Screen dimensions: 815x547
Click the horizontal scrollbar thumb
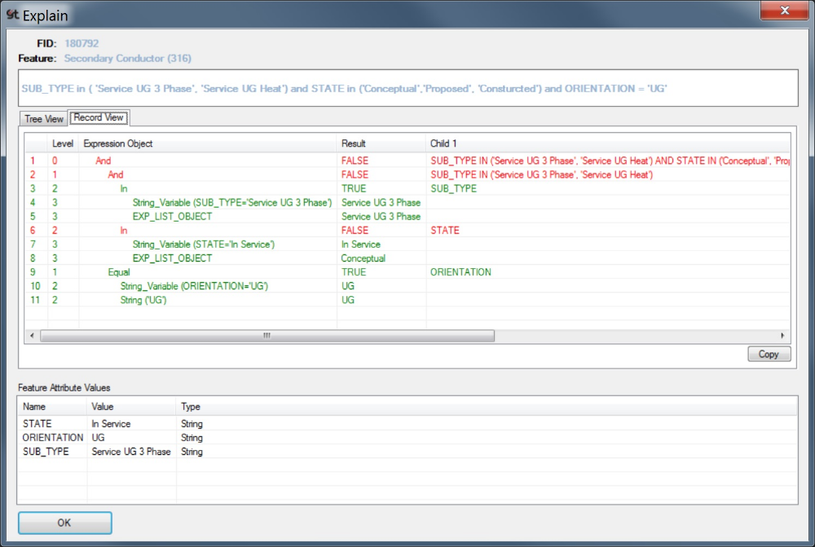point(267,336)
